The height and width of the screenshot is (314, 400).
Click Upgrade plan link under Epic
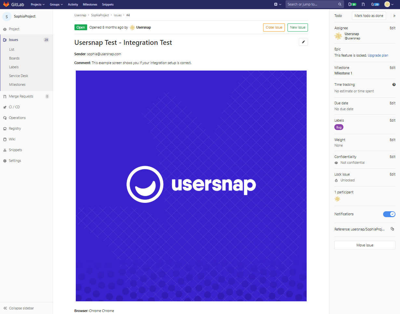[x=378, y=55]
